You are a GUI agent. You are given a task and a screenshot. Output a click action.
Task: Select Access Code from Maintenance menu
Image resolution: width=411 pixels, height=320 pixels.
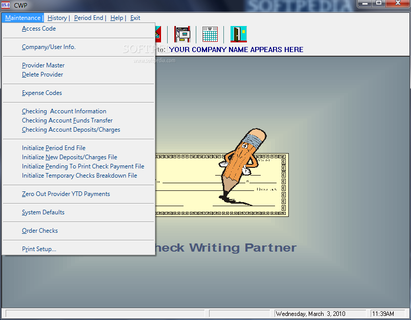(79, 29)
